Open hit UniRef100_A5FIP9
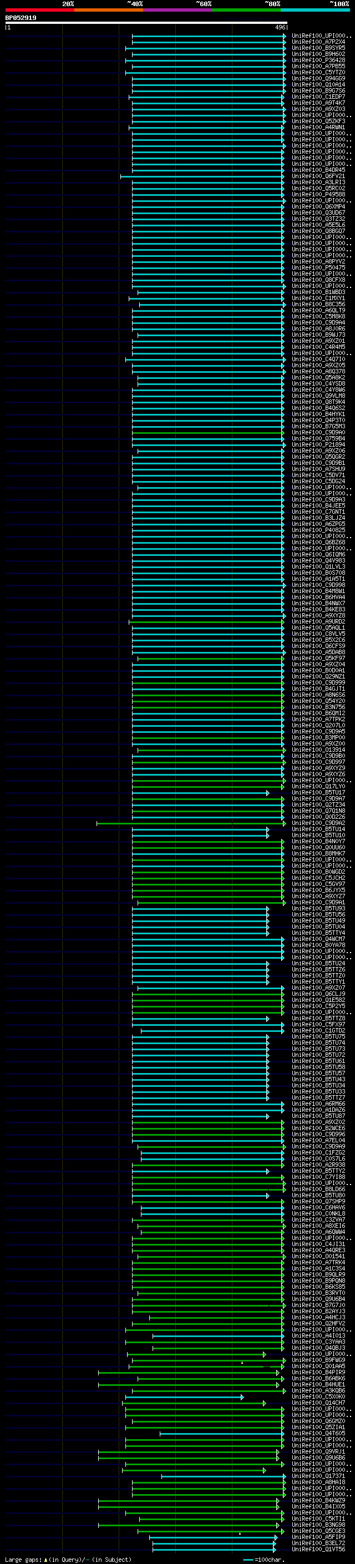Viewport: 355px width, 1564px height. (x=318, y=1537)
